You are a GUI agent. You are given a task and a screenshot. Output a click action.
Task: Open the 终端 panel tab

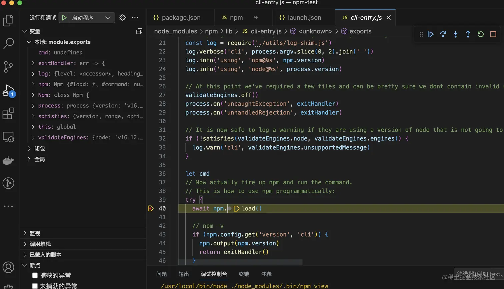click(x=244, y=274)
